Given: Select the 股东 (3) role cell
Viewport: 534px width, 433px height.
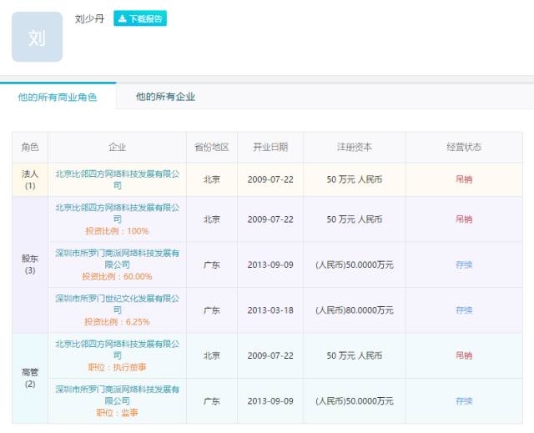Looking at the screenshot, I should tap(30, 264).
